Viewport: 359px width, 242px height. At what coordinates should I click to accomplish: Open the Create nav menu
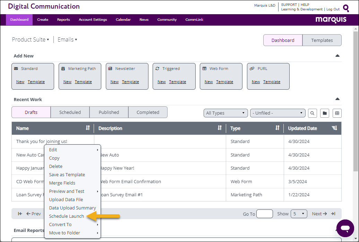[x=43, y=20]
